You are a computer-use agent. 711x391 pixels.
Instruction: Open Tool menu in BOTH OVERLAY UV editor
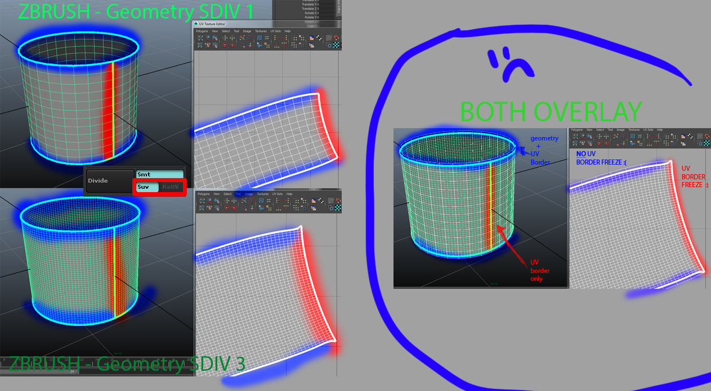(610, 130)
